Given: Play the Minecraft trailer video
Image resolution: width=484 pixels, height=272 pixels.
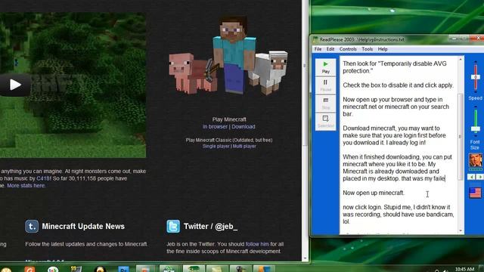Looking at the screenshot, I should 14,85.
